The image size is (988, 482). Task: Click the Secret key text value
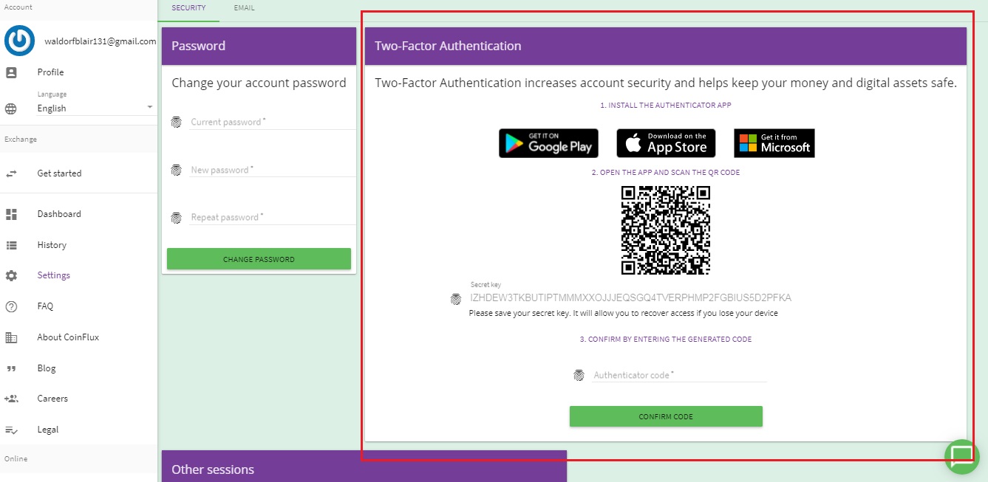pyautogui.click(x=631, y=298)
